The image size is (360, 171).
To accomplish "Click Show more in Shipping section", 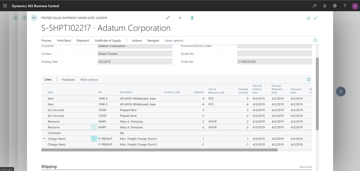I will click(x=305, y=167).
